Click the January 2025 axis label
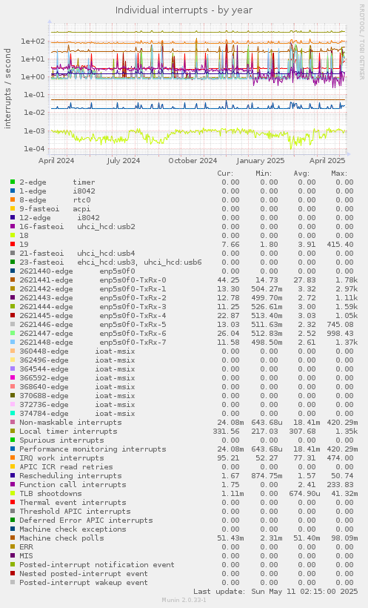This screenshot has width=368, height=608. coord(261,161)
